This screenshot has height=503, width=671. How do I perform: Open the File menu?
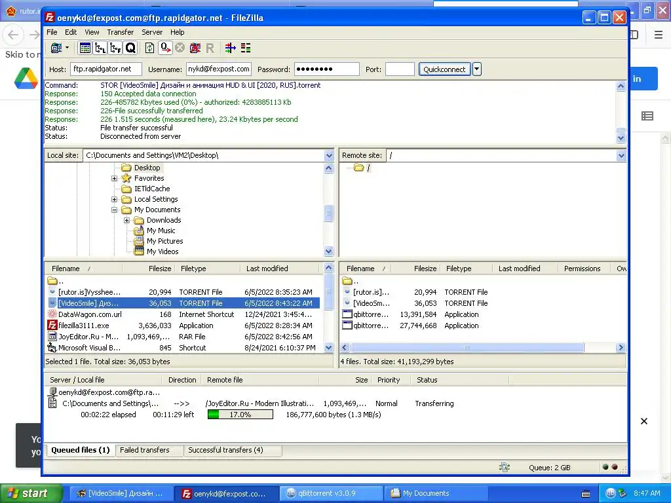(x=52, y=32)
